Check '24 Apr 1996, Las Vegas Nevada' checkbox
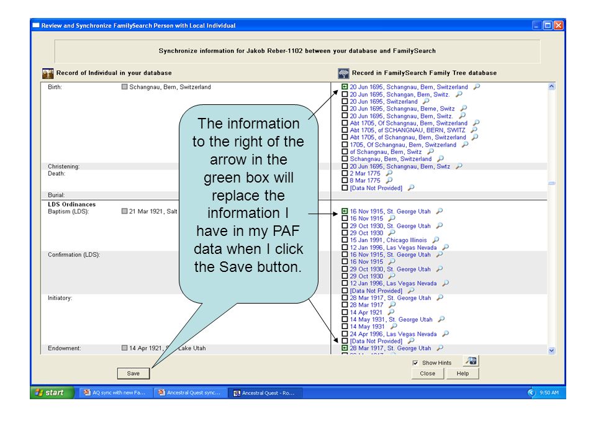 pyautogui.click(x=345, y=334)
